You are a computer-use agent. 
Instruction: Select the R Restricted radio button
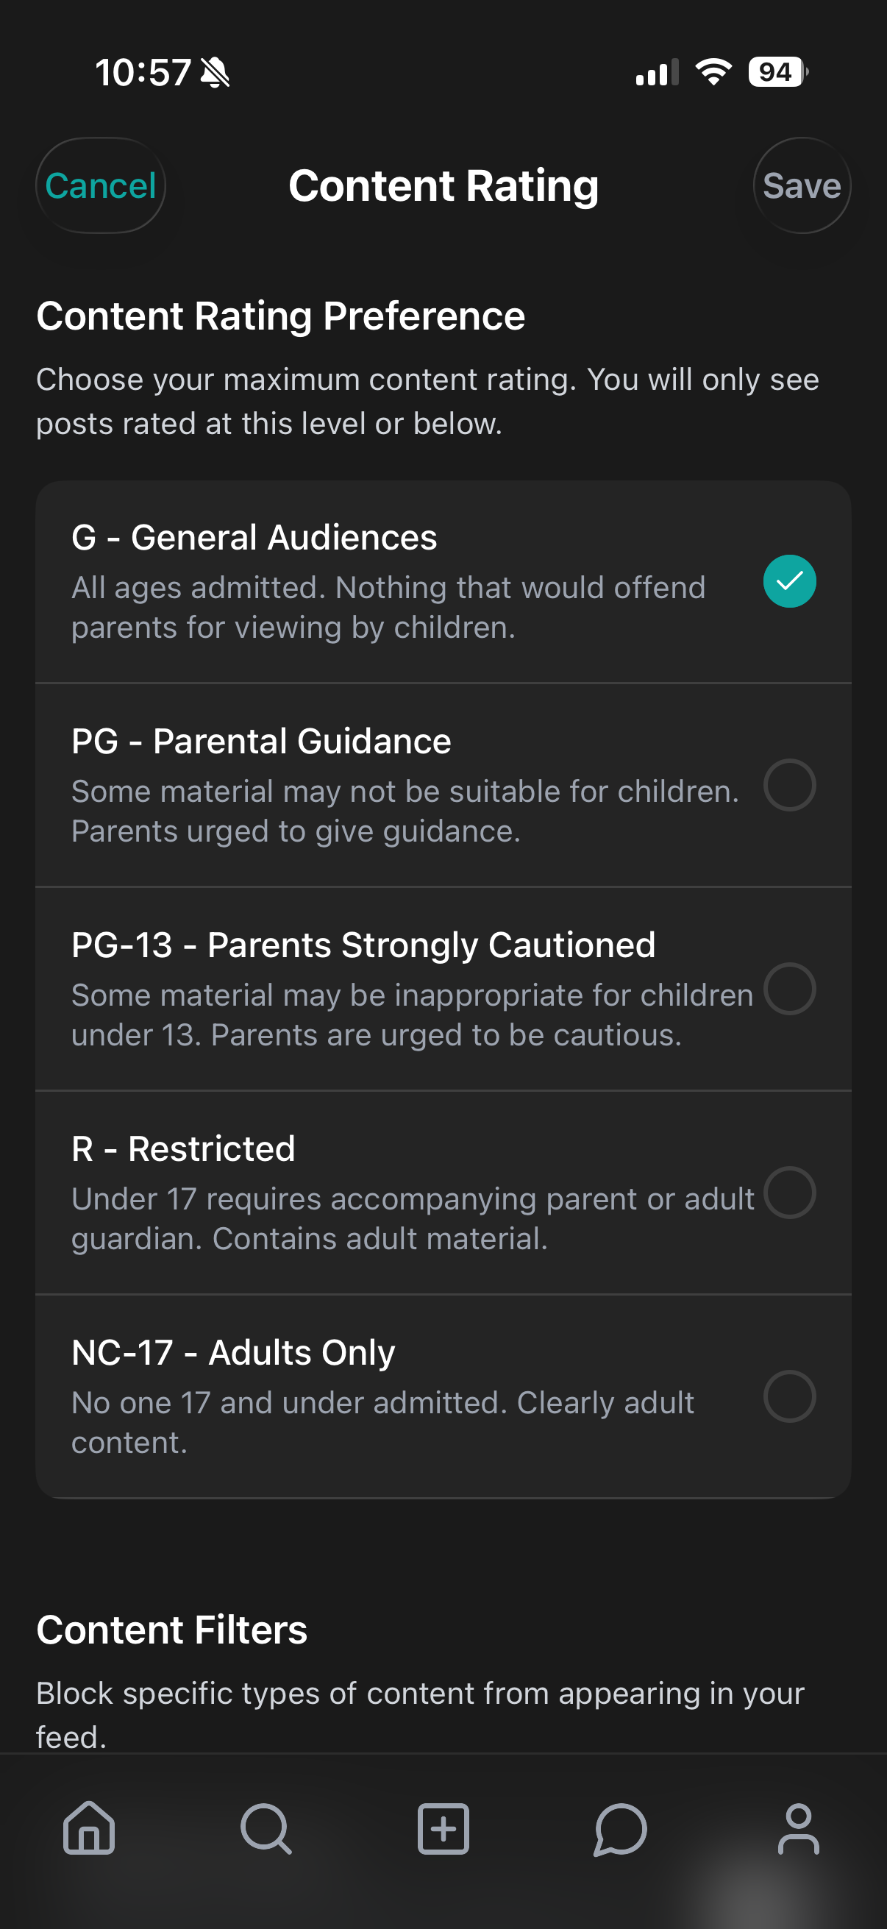789,1192
